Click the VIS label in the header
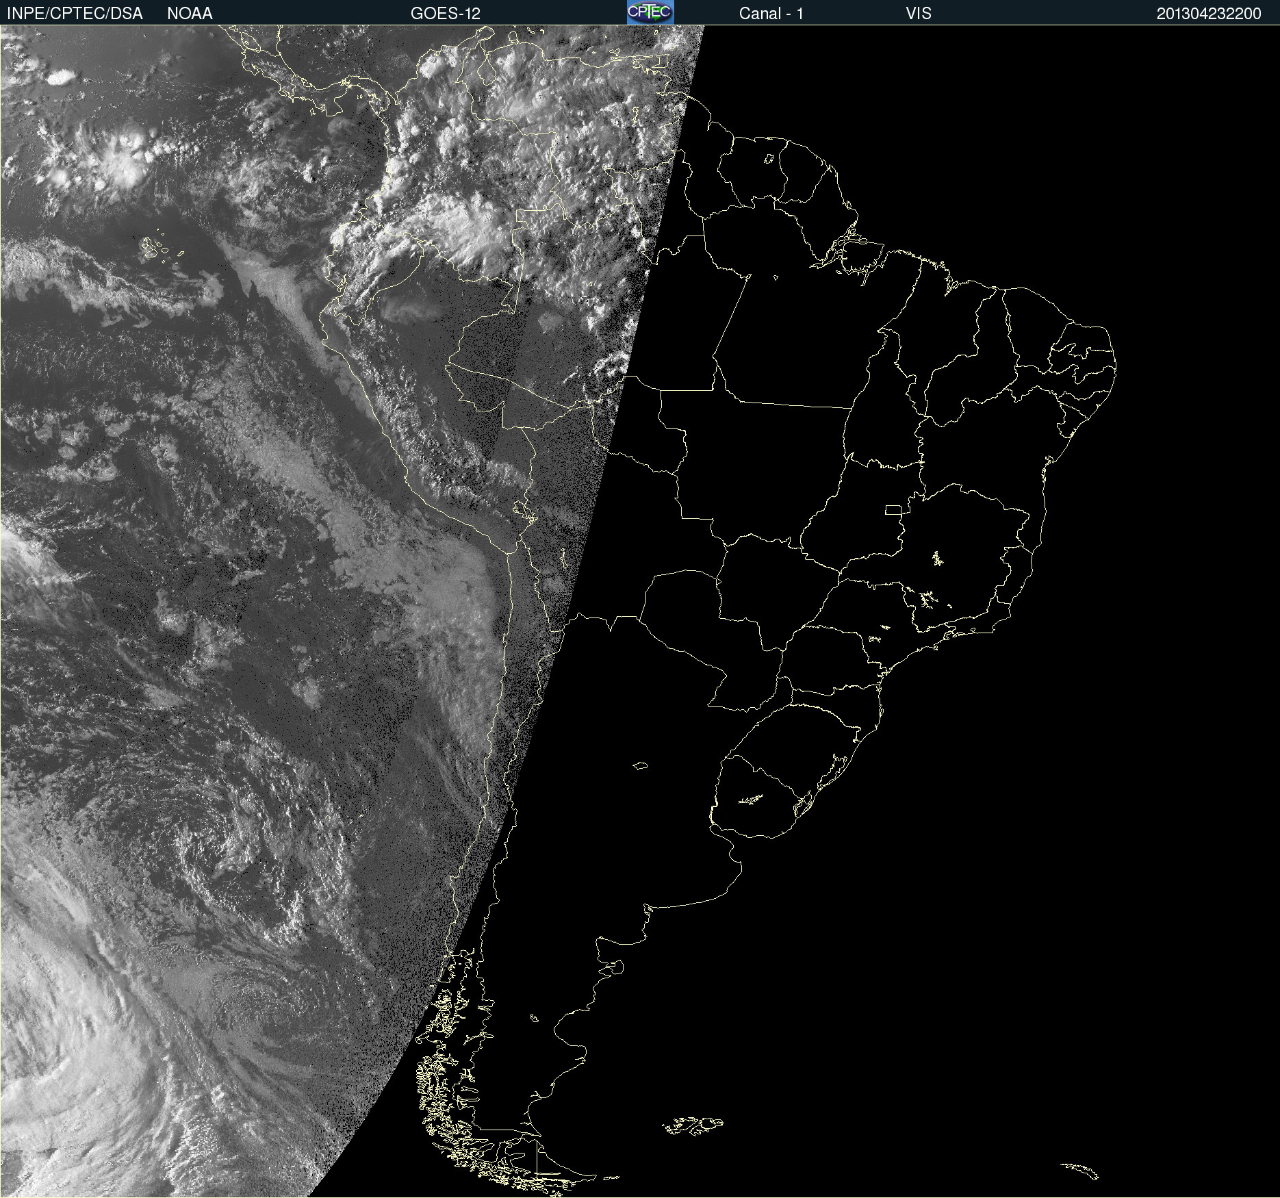The height and width of the screenshot is (1198, 1280). pos(918,14)
